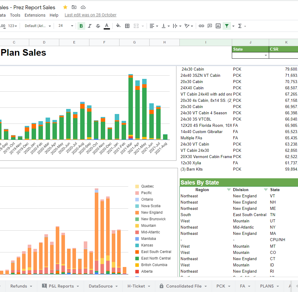Open the text color picker
The image size is (298, 292).
pos(107,26)
